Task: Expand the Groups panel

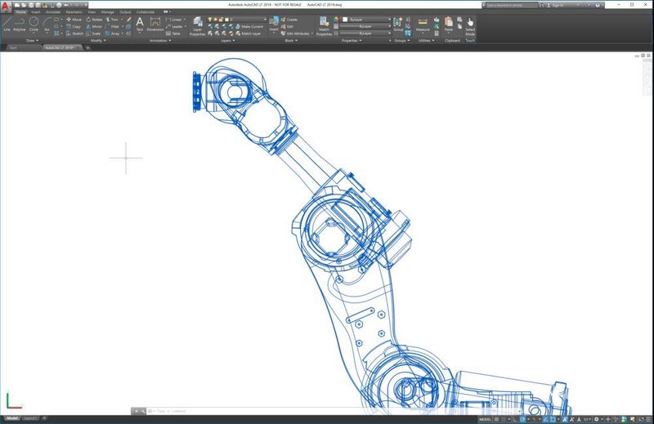Action: (x=402, y=41)
